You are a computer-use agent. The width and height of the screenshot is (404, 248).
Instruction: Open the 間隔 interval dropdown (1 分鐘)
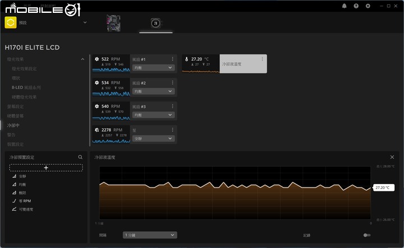pyautogui.click(x=150, y=235)
